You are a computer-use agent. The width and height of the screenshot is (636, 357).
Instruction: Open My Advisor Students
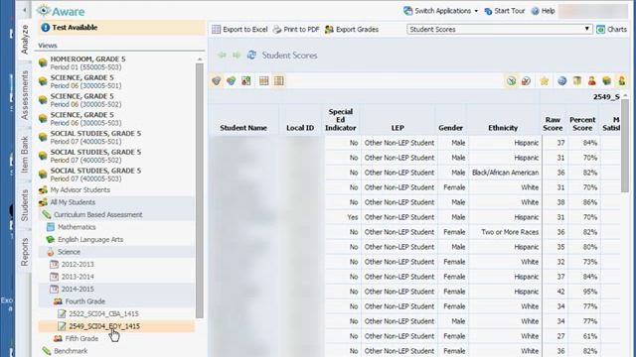(x=79, y=189)
